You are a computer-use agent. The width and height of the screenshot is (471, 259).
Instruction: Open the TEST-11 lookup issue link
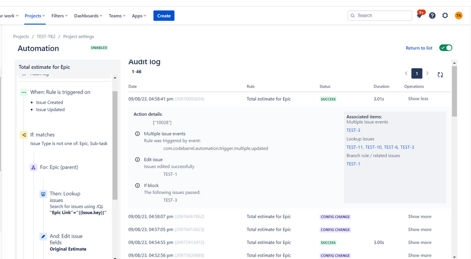click(355, 147)
